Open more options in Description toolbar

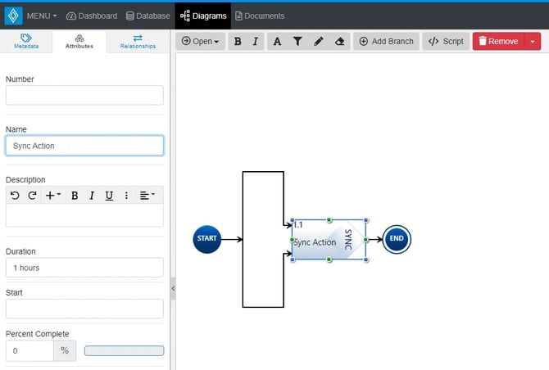(126, 196)
